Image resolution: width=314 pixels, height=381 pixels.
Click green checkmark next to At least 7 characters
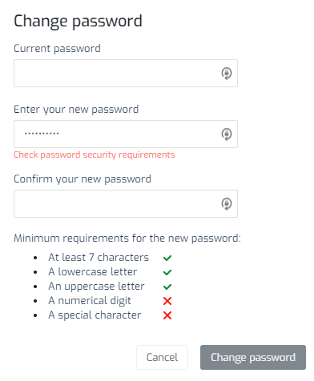pyautogui.click(x=167, y=258)
